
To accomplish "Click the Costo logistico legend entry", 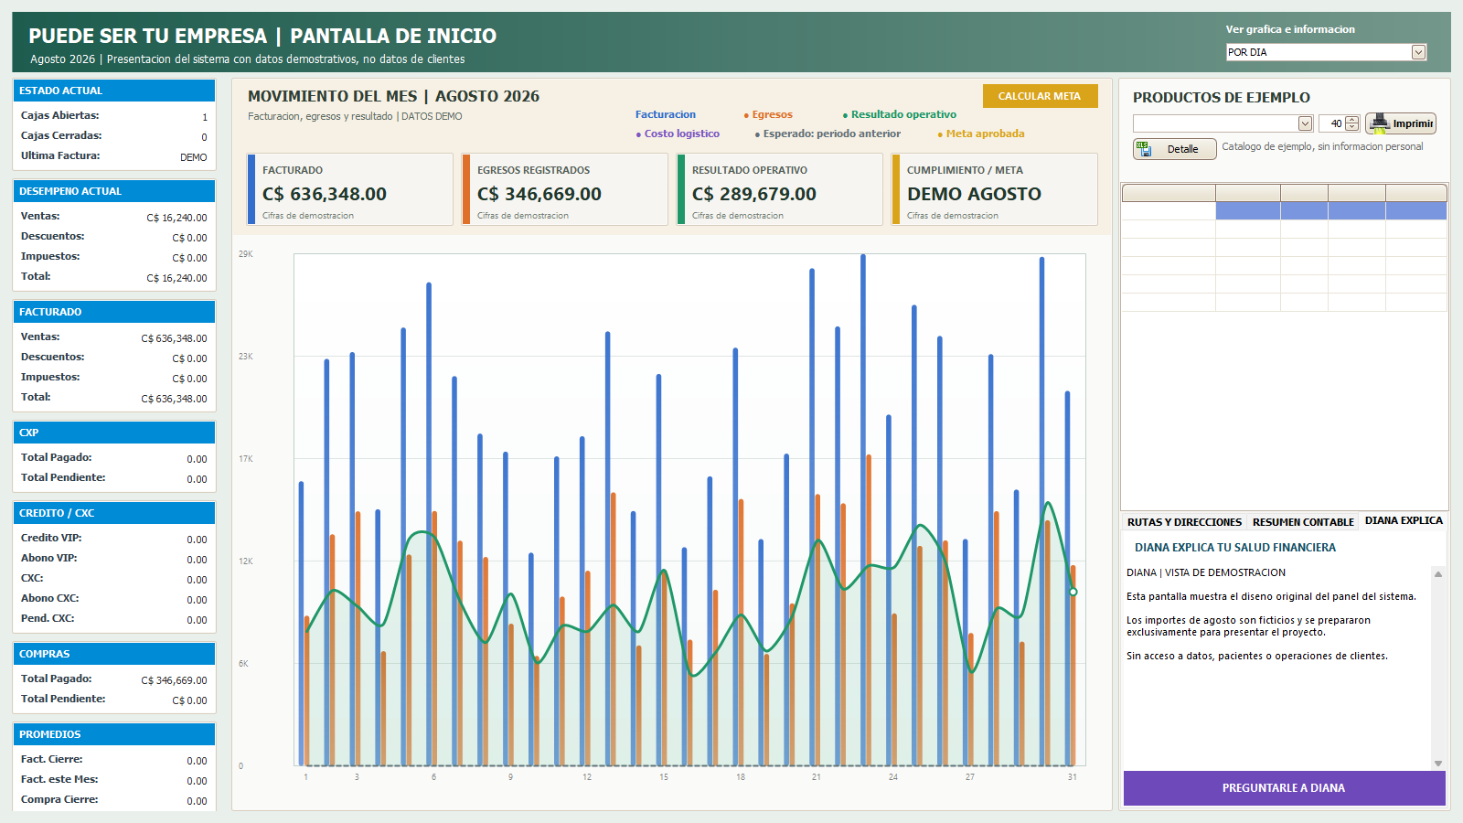I will coord(678,134).
